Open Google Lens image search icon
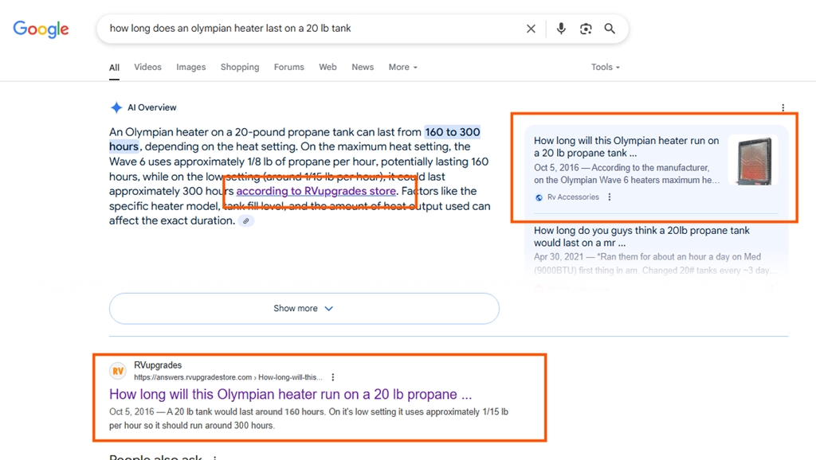This screenshot has height=460, width=816. click(586, 29)
